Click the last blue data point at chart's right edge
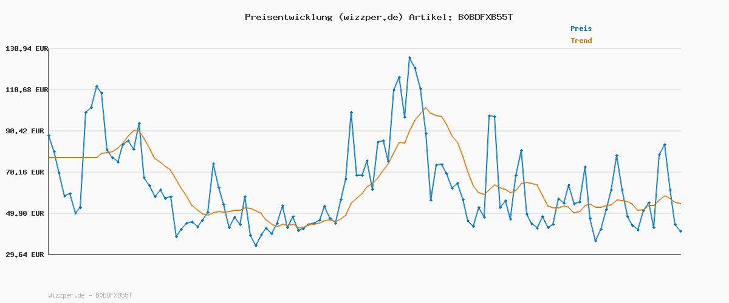This screenshot has height=303, width=729. click(x=680, y=231)
